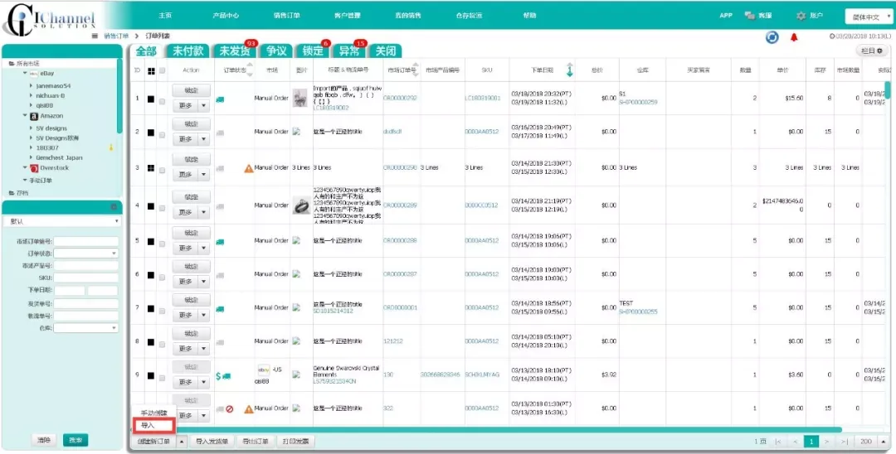Open the product thumbnail in row 1
896x454 pixels.
pos(300,98)
